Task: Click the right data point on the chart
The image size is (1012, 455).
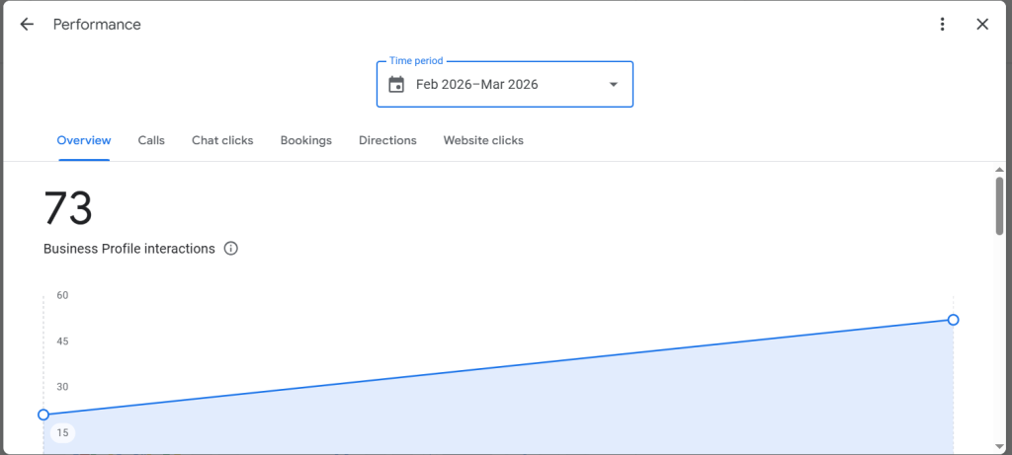Action: point(953,320)
